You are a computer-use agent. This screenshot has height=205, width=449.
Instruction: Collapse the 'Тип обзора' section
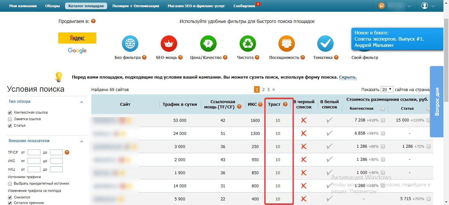pos(82,102)
